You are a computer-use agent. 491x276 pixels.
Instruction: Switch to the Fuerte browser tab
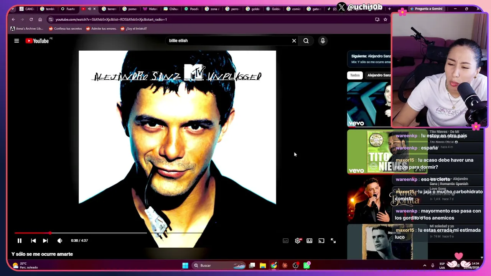pyautogui.click(x=68, y=9)
